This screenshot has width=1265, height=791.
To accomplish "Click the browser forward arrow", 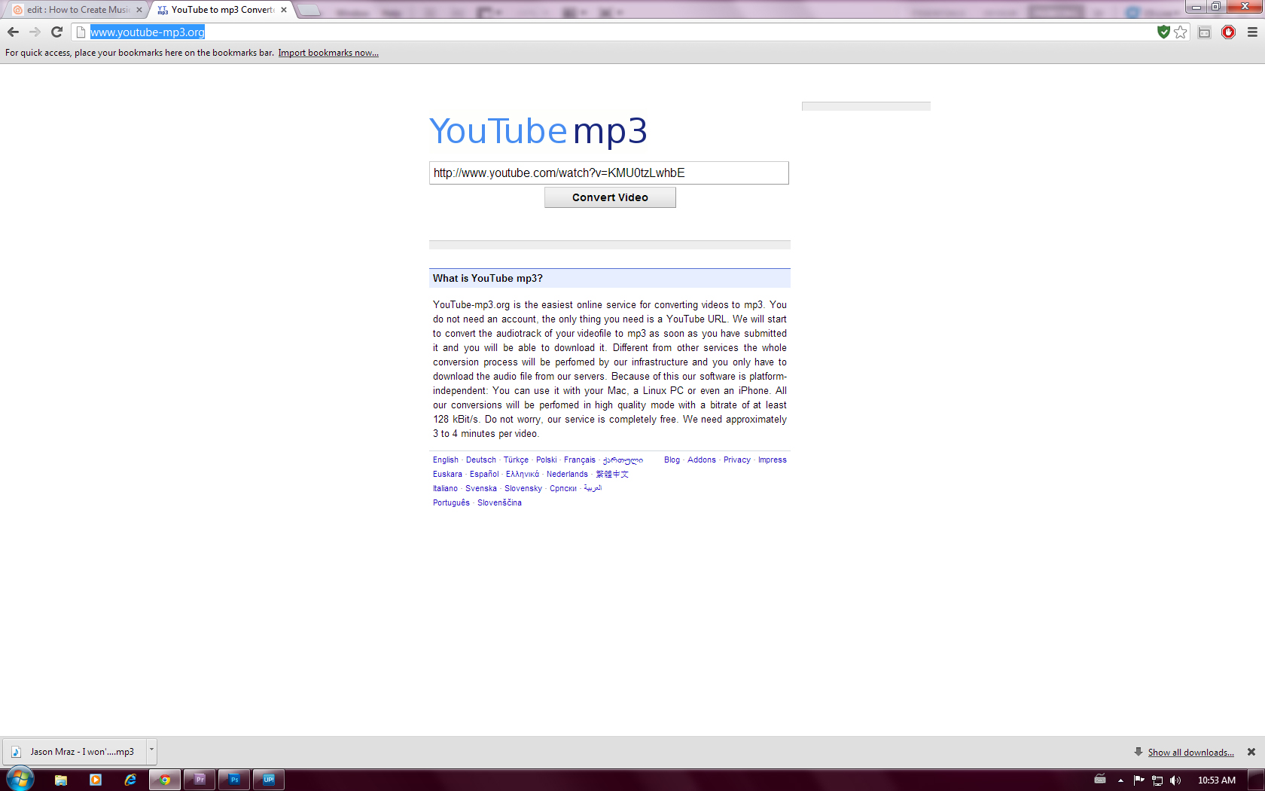I will tap(35, 32).
